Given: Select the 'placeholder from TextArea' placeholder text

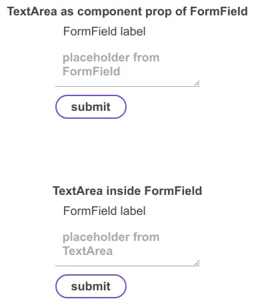Looking at the screenshot, I should [x=111, y=244].
